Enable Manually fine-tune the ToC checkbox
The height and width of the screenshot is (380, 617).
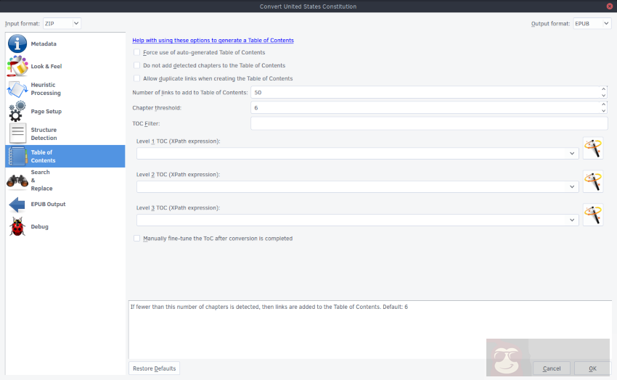tap(137, 238)
